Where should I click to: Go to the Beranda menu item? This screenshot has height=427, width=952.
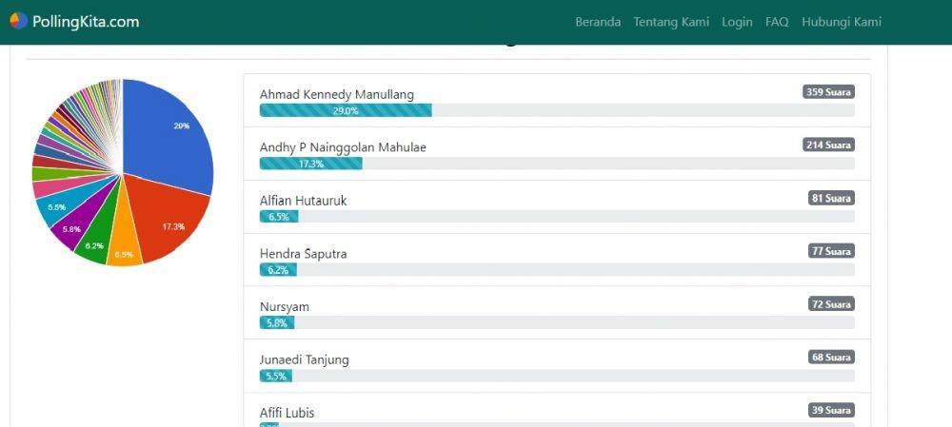[x=598, y=22]
